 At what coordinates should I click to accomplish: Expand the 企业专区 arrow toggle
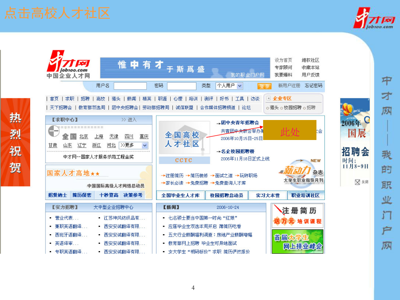(x=268, y=98)
